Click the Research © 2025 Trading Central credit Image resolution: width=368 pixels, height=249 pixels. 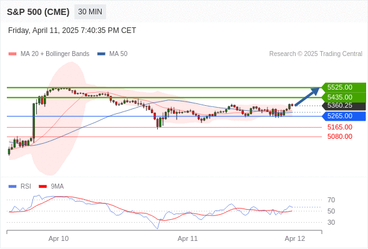coord(316,54)
